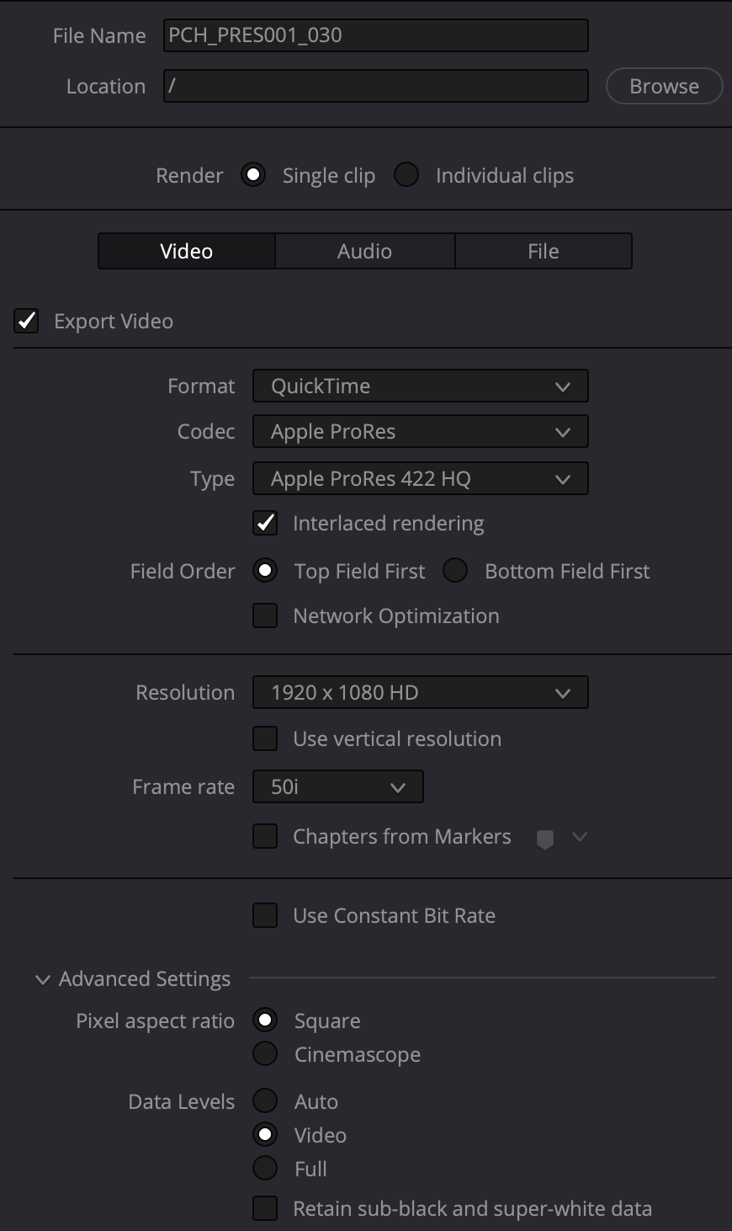The height and width of the screenshot is (1231, 732).
Task: Expand the Type dropdown for ProRes 422 HQ
Action: tap(420, 479)
